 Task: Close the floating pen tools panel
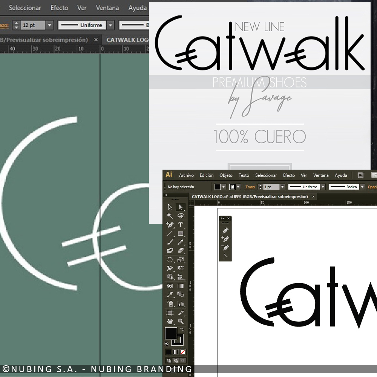click(228, 218)
